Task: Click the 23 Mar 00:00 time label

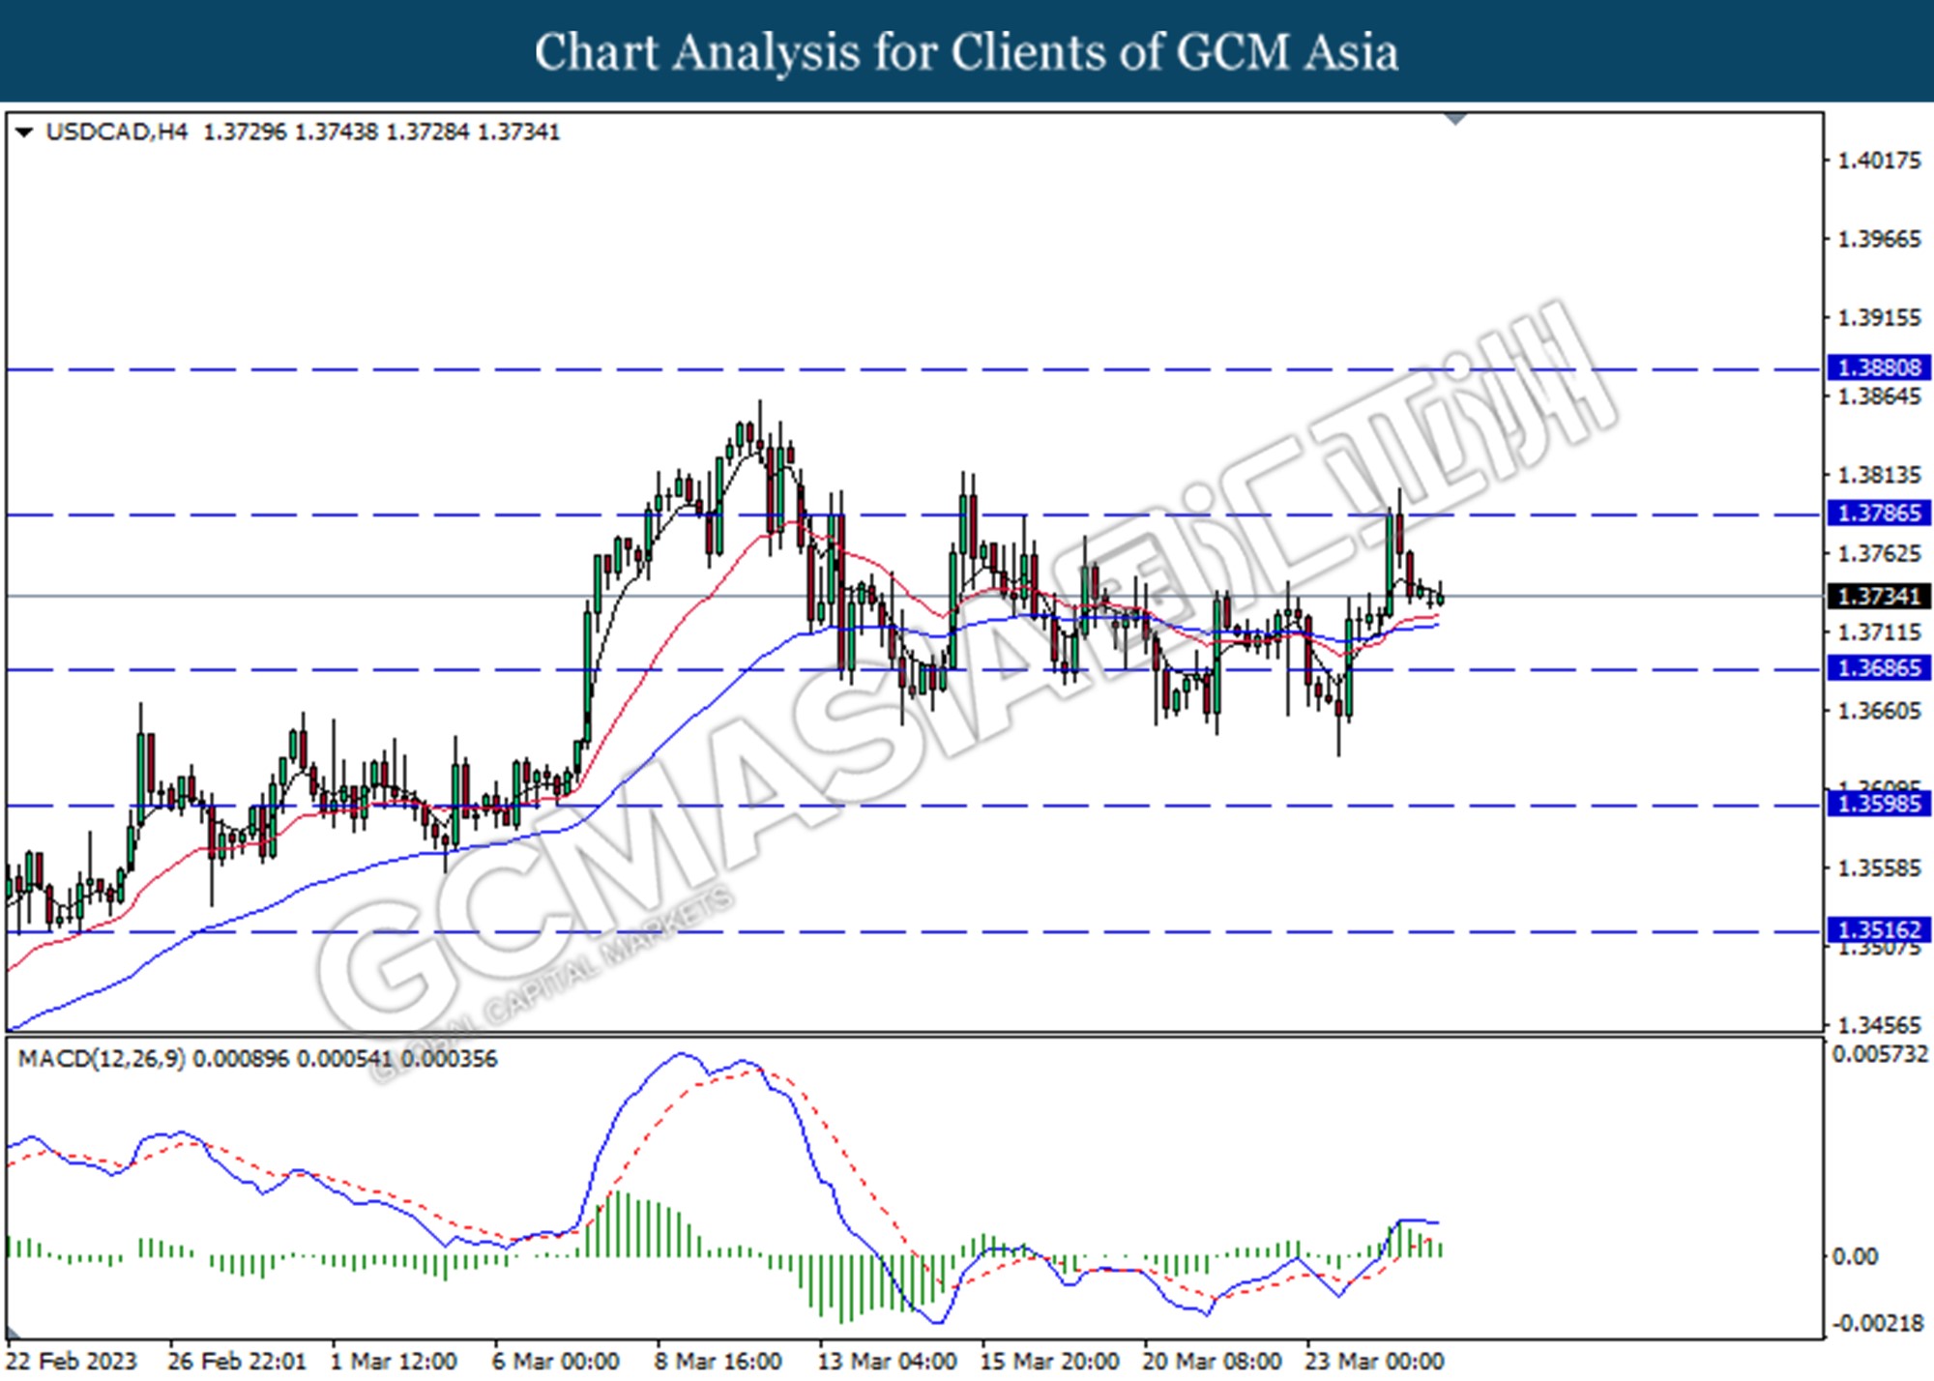Action: (1375, 1361)
